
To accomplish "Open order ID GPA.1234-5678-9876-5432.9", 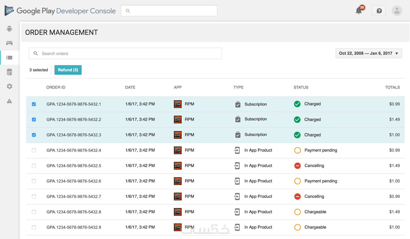I will (74, 227).
